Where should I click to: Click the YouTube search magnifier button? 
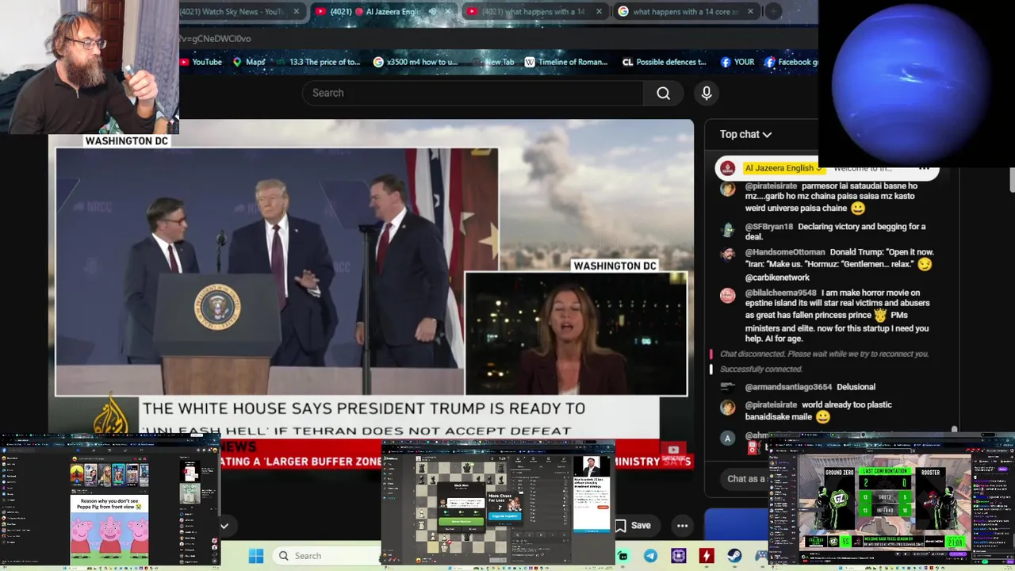[663, 93]
